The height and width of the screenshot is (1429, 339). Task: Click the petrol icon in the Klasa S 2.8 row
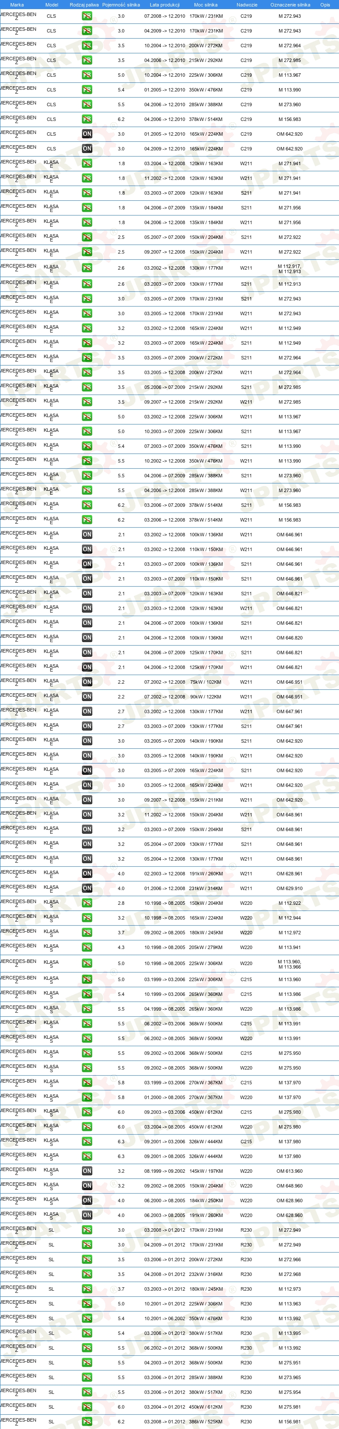pyautogui.click(x=87, y=903)
